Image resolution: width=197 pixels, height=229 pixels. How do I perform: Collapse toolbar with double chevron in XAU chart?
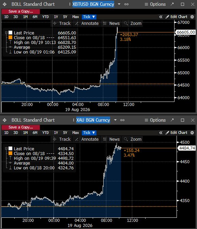[161, 133]
